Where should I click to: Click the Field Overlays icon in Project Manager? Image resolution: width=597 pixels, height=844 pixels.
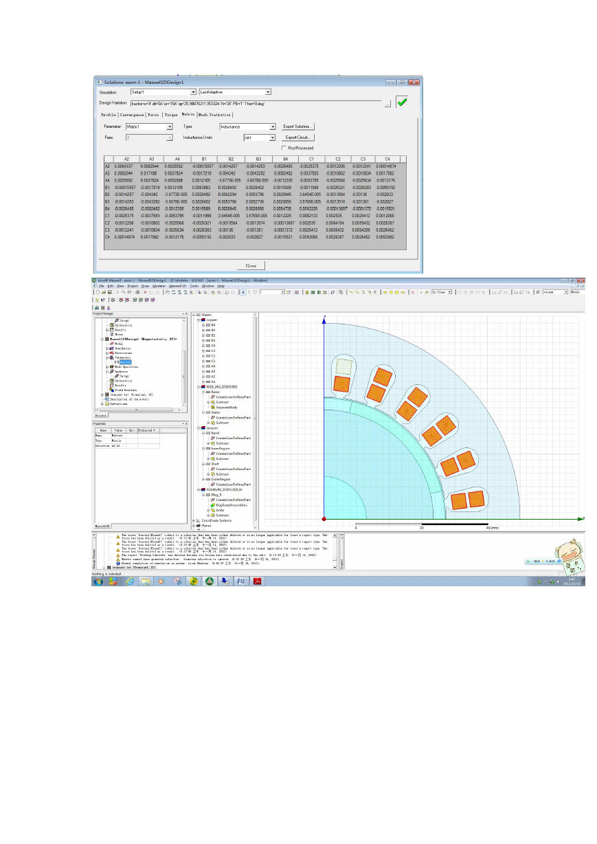pyautogui.click(x=111, y=390)
